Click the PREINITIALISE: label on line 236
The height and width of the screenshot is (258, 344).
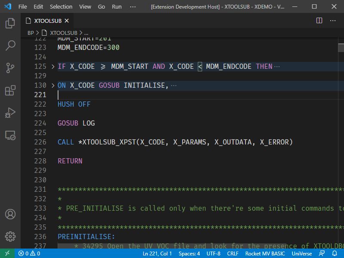(x=86, y=237)
